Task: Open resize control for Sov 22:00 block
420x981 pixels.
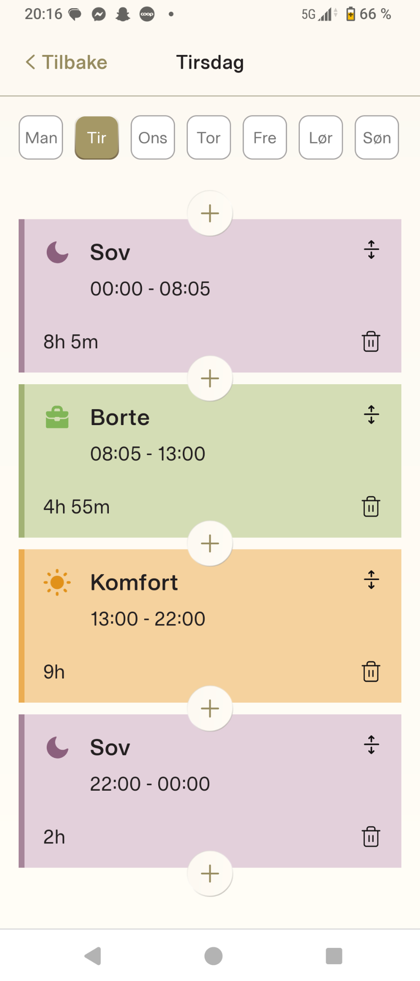Action: [x=371, y=745]
